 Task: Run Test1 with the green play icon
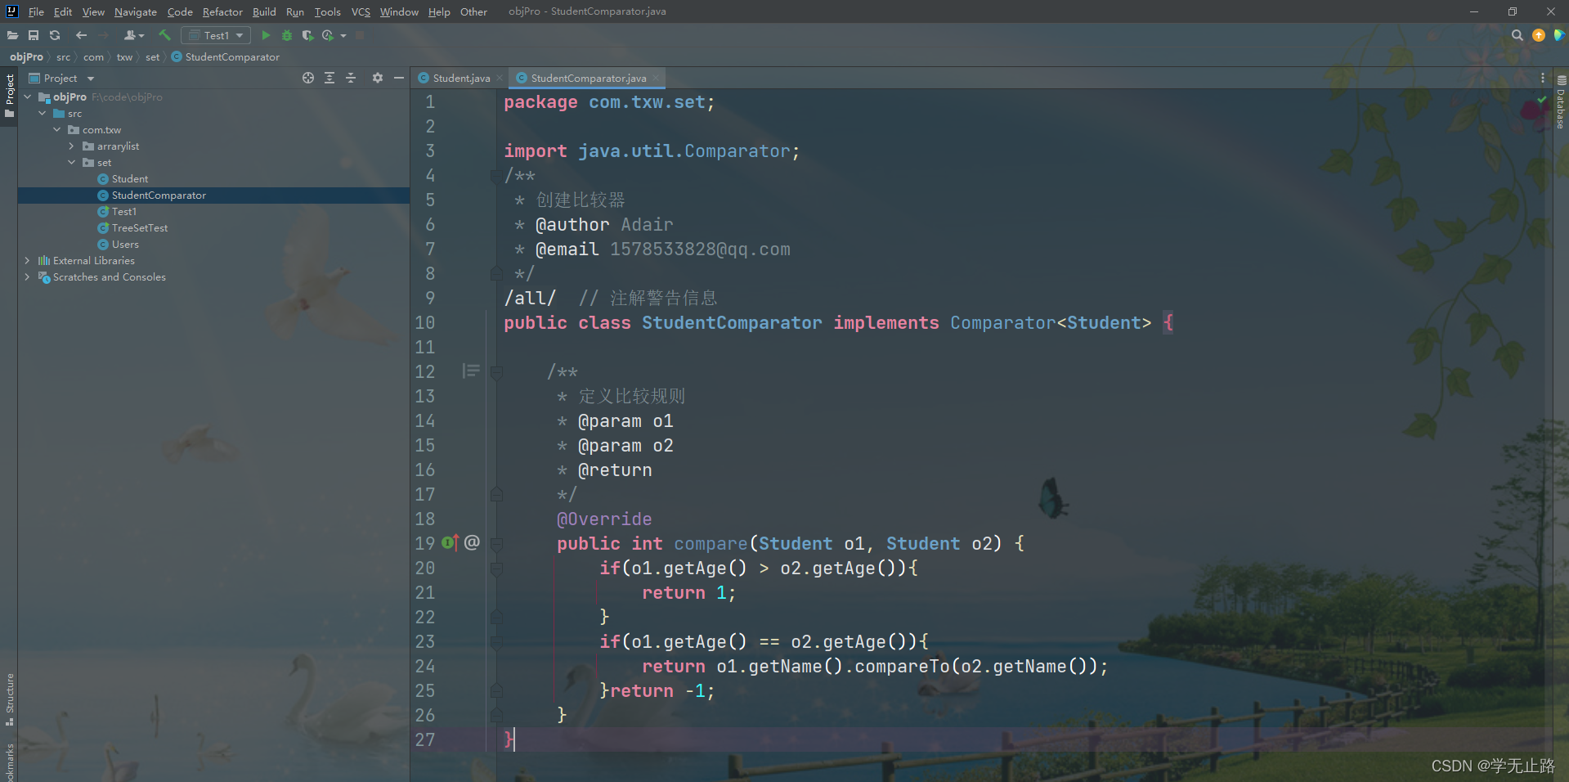(266, 35)
